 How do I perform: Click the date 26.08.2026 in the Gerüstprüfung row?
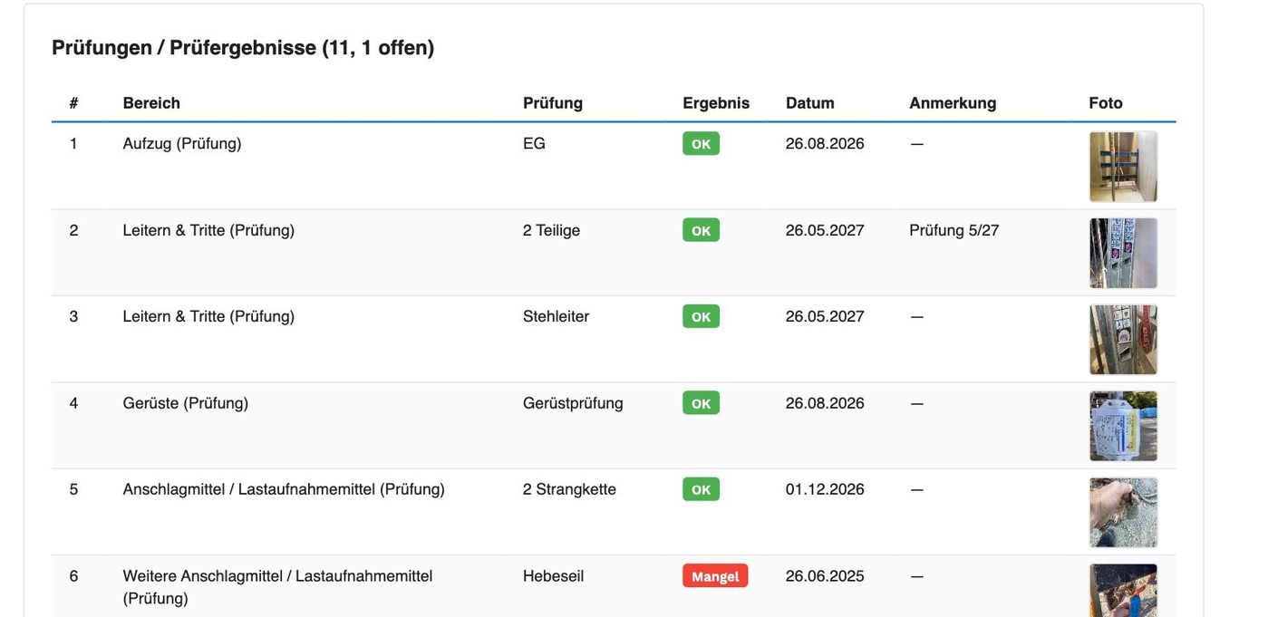click(x=825, y=403)
